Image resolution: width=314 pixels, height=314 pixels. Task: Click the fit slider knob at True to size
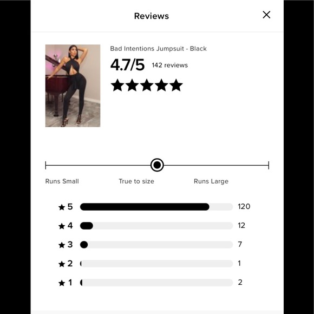[x=157, y=165]
